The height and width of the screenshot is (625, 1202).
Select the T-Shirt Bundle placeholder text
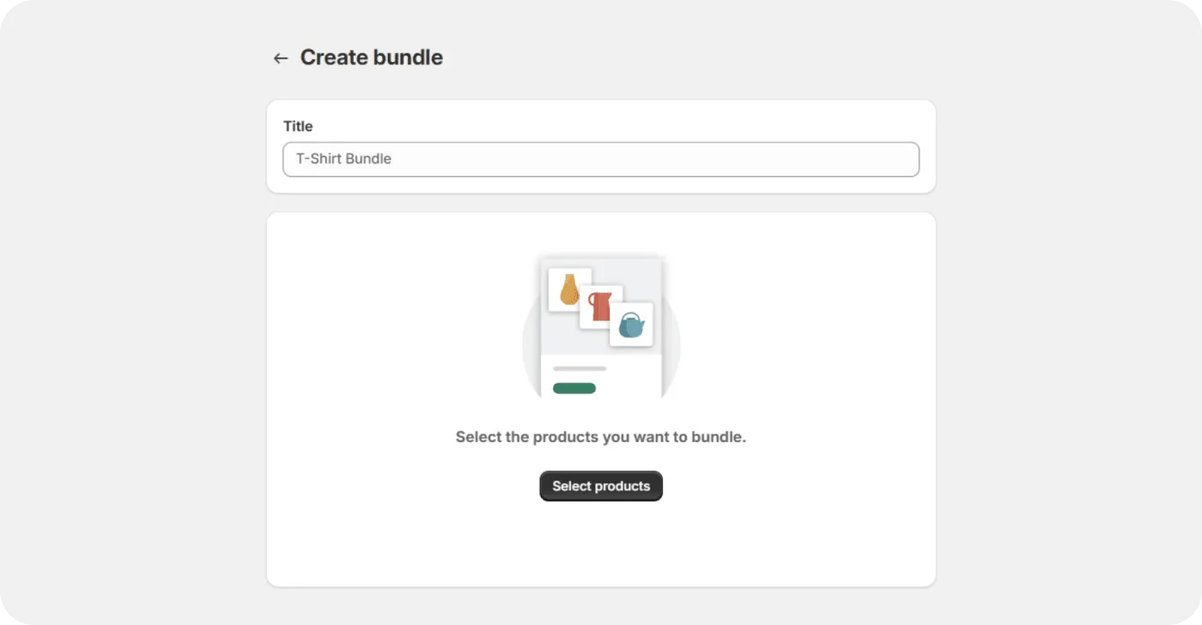pyautogui.click(x=343, y=159)
